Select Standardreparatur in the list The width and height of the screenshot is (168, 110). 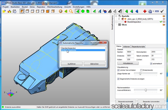pyautogui.click(x=83, y=48)
